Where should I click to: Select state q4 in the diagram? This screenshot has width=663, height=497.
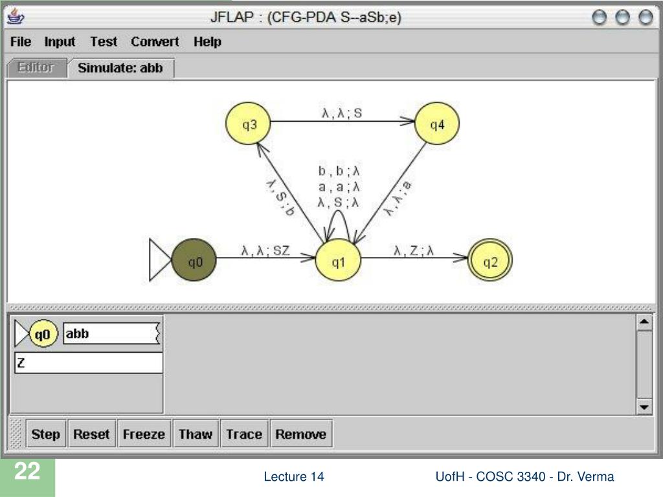[437, 124]
